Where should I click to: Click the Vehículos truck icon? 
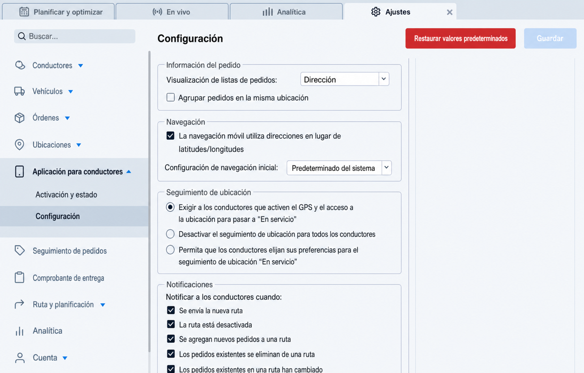pos(20,91)
